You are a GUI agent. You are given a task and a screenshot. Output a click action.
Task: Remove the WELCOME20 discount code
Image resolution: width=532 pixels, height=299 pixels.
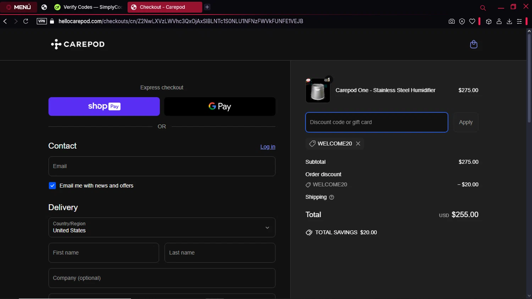(358, 144)
